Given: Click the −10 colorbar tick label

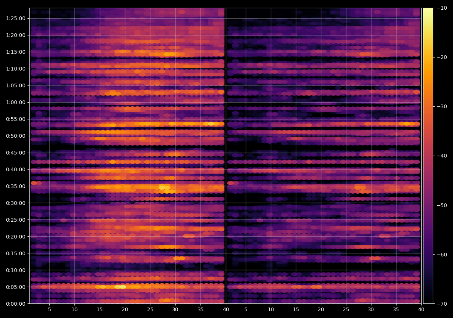Looking at the screenshot, I should [442, 8].
